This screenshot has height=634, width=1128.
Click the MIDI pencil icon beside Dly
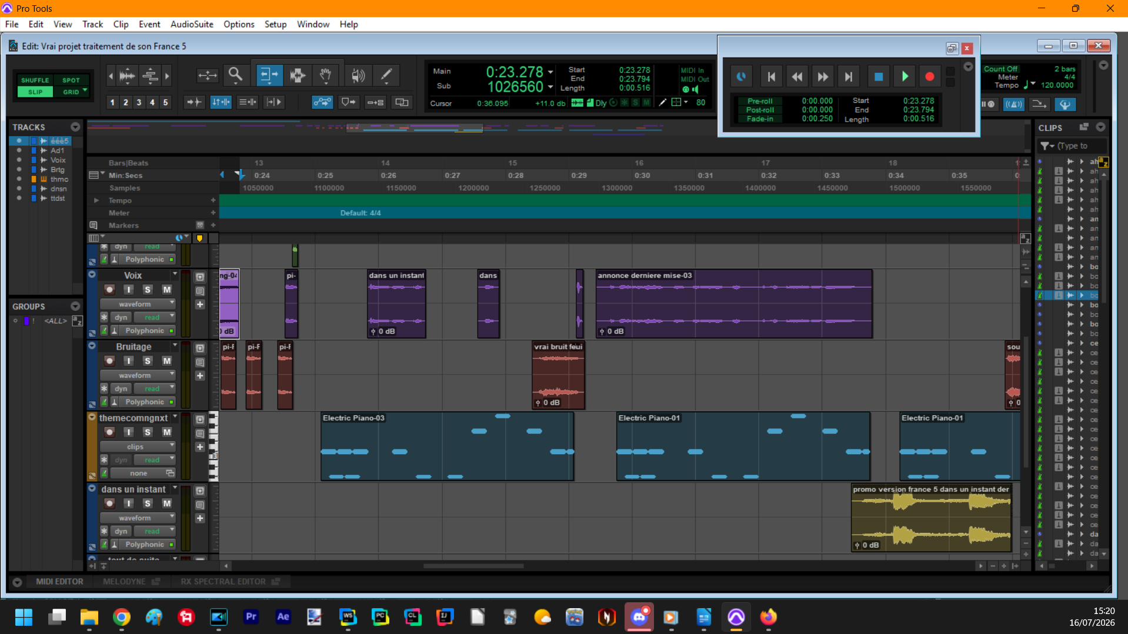pyautogui.click(x=663, y=103)
